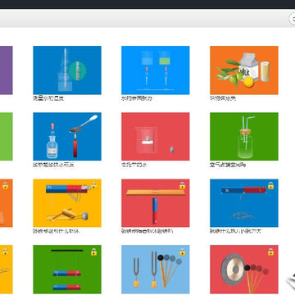Click caption under blue bar magnet thumbnail
The height and width of the screenshot is (295, 295).
tap(235, 231)
